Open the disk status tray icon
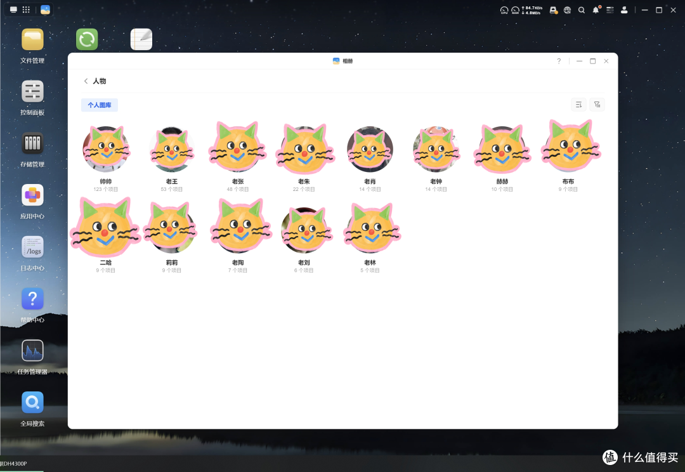This screenshot has width=685, height=472. 554,10
